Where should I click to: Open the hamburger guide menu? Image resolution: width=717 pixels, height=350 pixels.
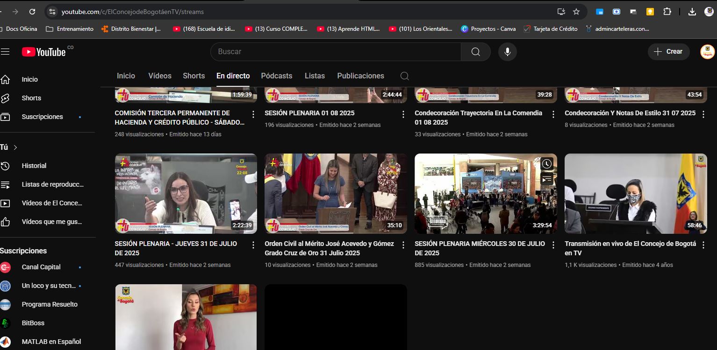tap(5, 52)
